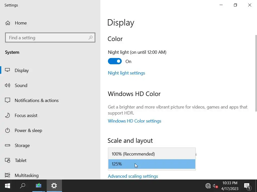Click the Storage drive icon

click(7, 145)
